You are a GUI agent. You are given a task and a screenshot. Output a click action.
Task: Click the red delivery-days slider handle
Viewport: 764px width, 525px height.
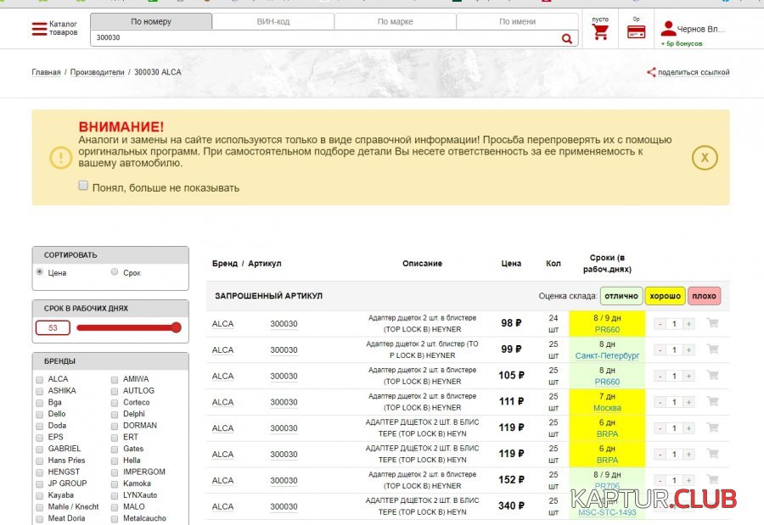(177, 327)
